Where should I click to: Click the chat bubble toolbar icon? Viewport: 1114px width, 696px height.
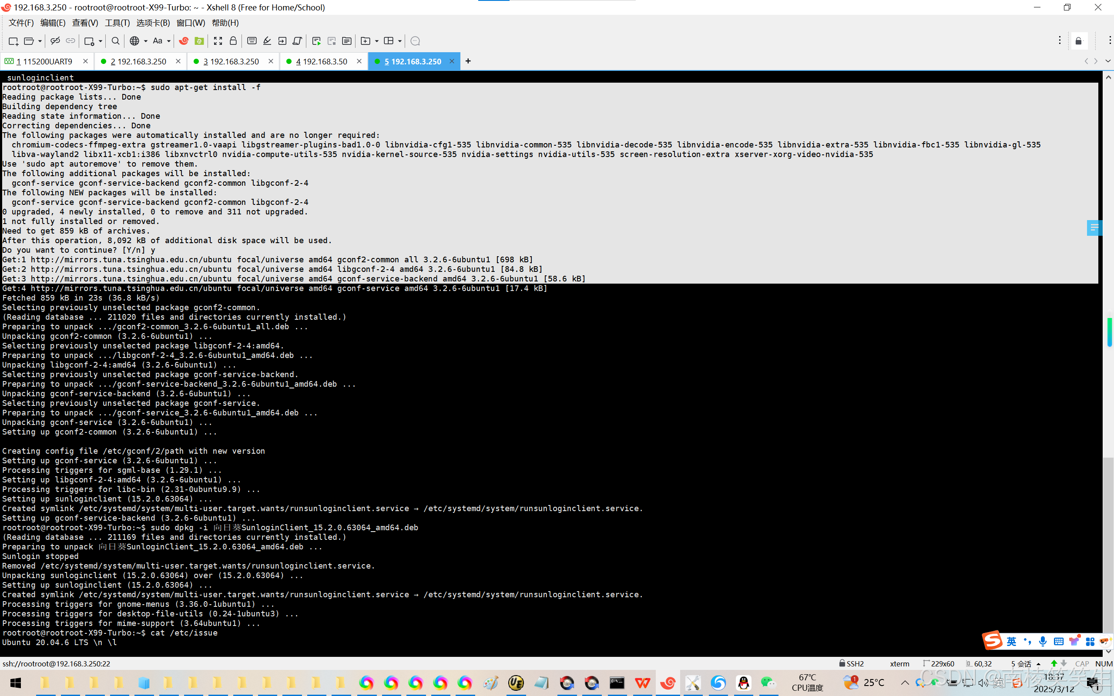pos(415,41)
